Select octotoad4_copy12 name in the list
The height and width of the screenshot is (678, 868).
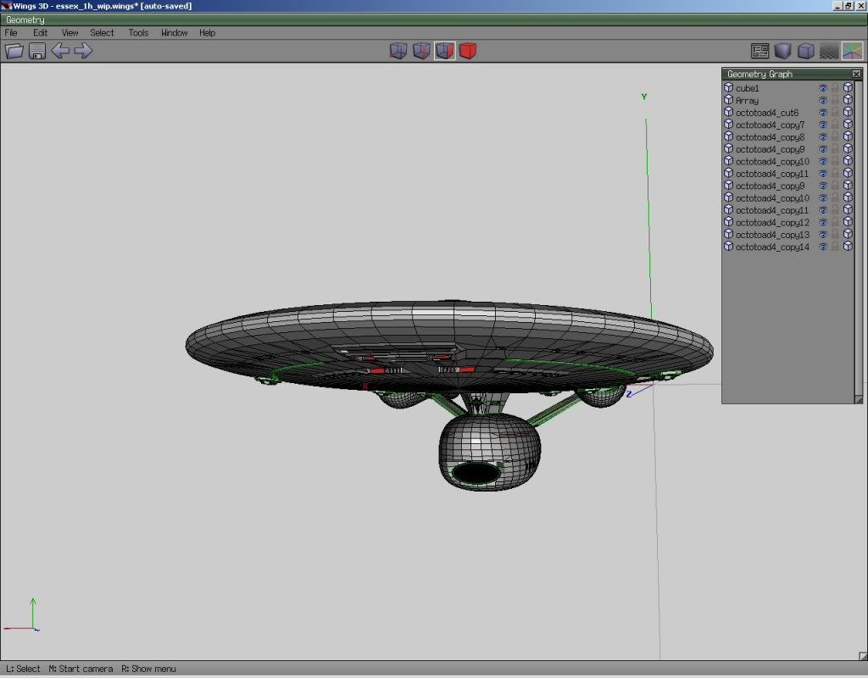coord(772,223)
